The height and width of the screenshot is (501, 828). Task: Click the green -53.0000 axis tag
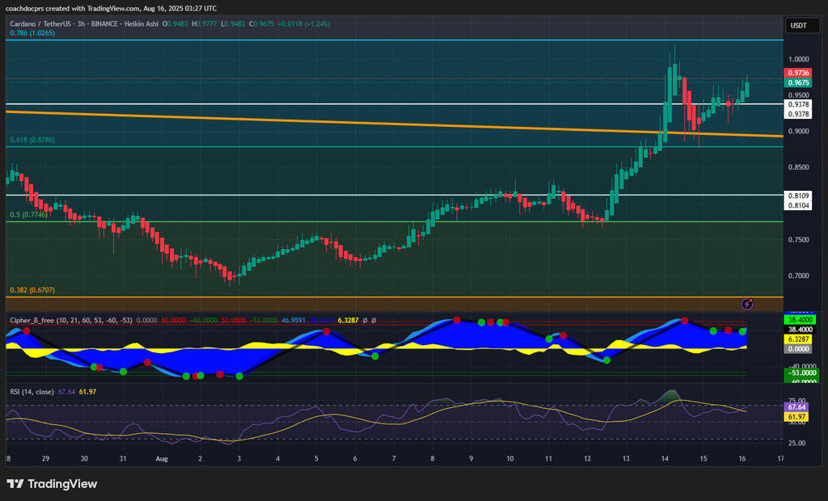pyautogui.click(x=798, y=374)
